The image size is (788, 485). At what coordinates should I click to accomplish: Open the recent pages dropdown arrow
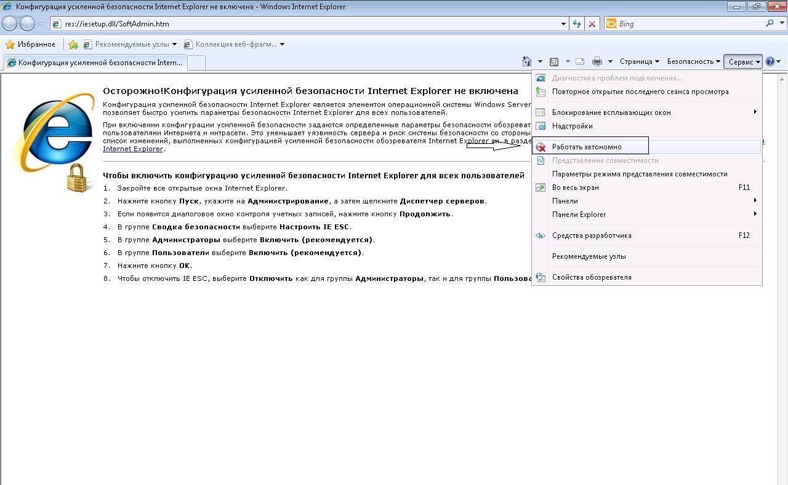click(x=41, y=24)
